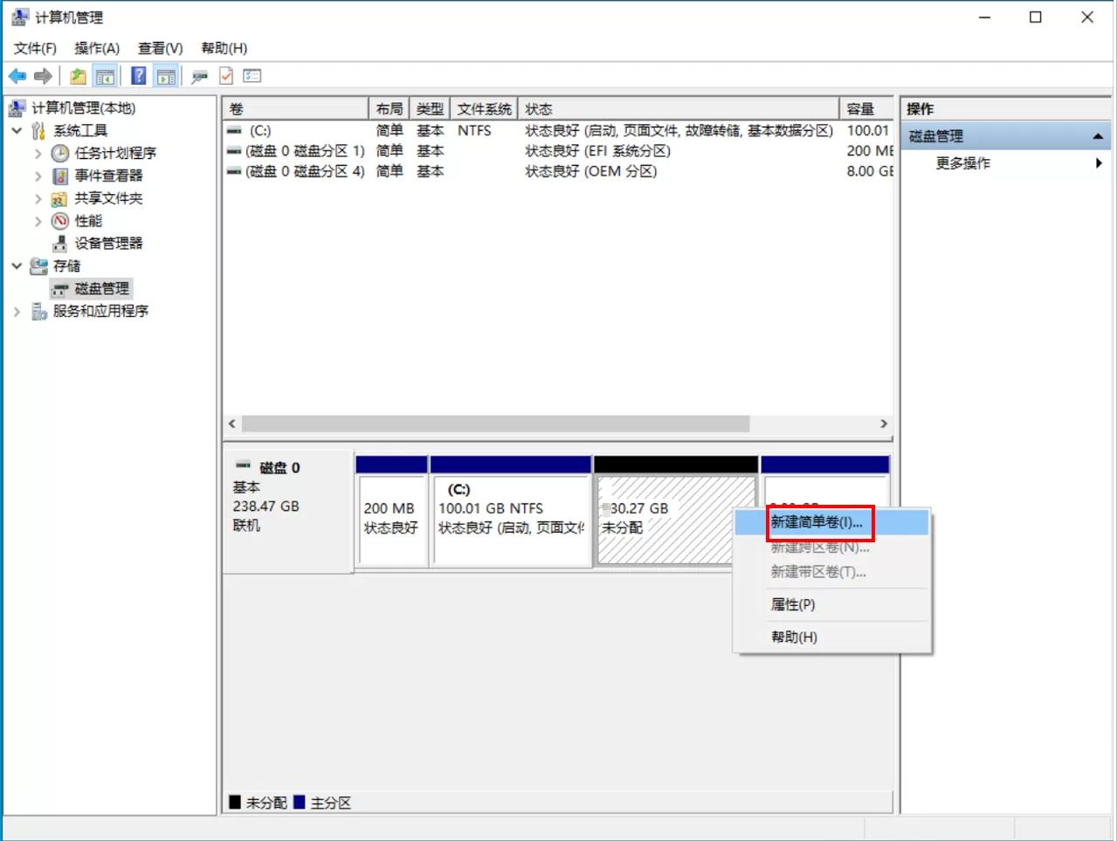The image size is (1117, 841).
Task: Expand the 任务计划程序 tree node
Action: coord(38,154)
